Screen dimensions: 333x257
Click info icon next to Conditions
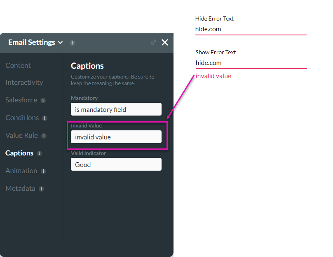(45, 118)
